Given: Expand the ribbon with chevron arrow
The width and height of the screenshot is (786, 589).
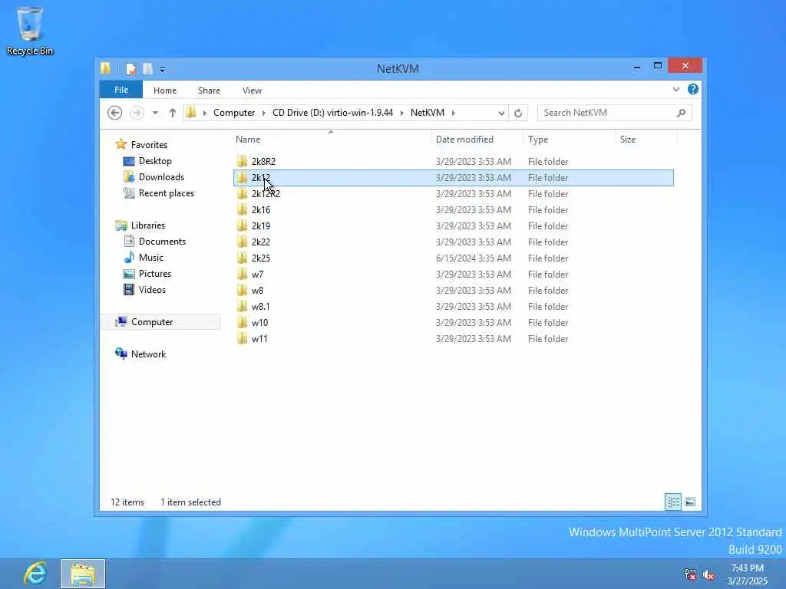Looking at the screenshot, I should (x=676, y=89).
